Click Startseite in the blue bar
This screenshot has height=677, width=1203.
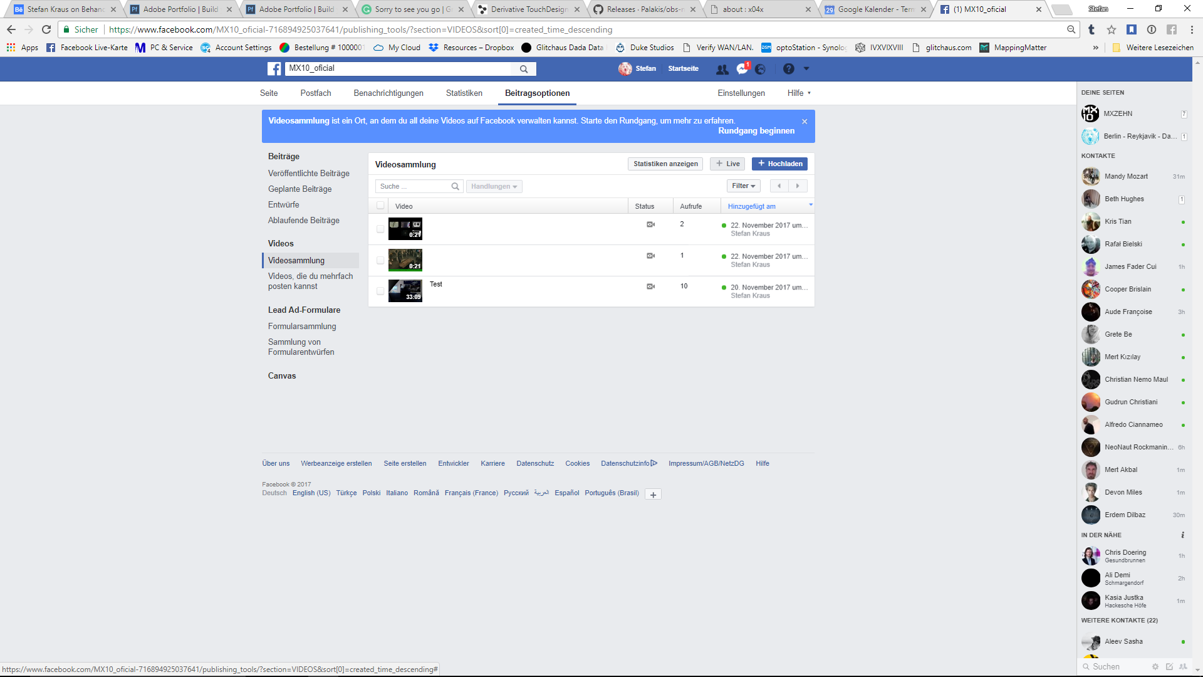click(683, 69)
